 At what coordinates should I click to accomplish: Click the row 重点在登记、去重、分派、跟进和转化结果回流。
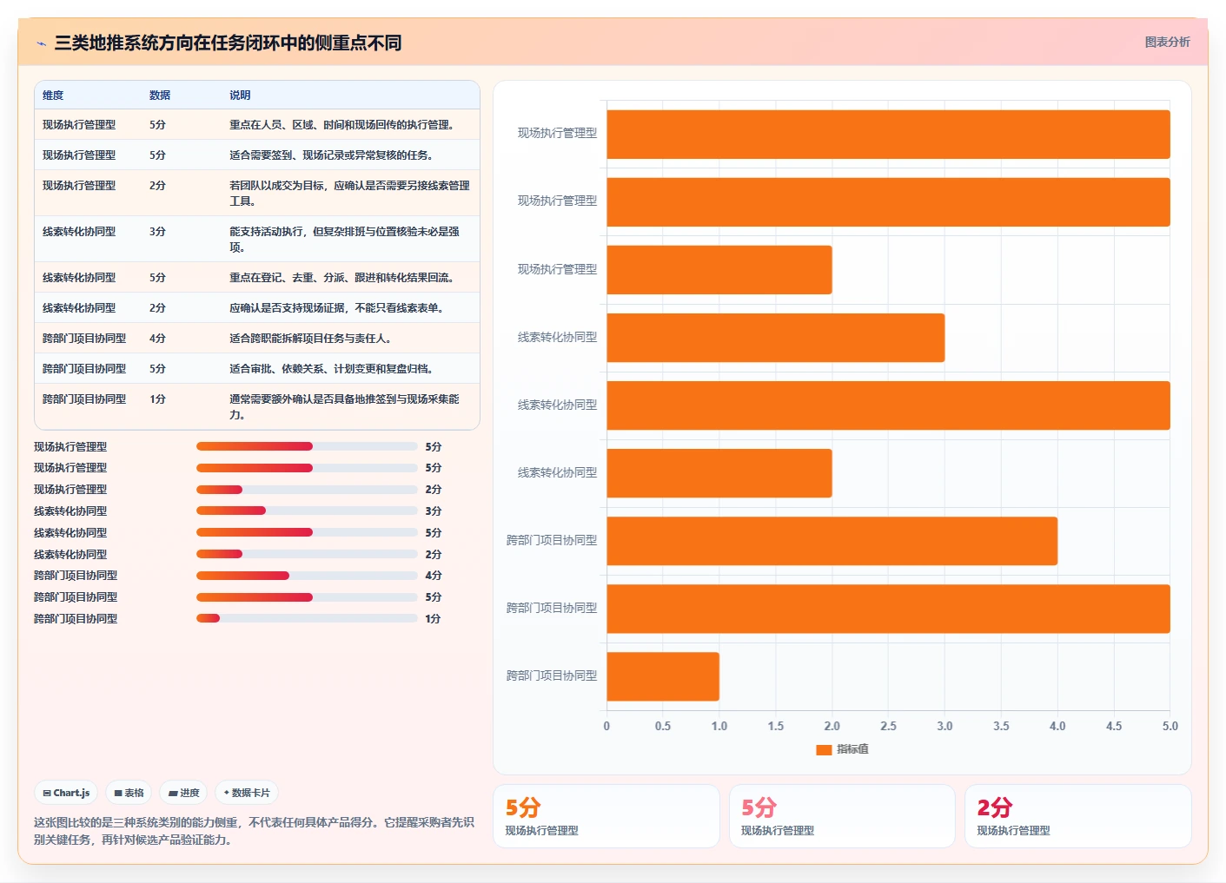257,277
